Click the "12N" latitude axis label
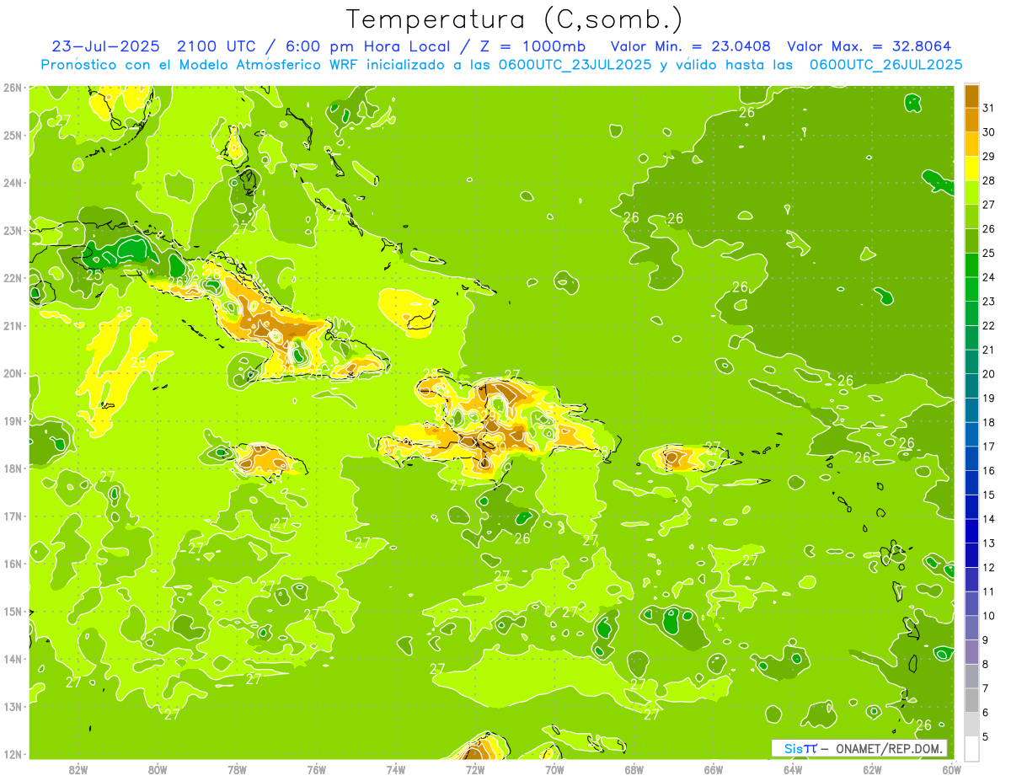Viewport: 1011px width, 781px height. tap(13, 754)
